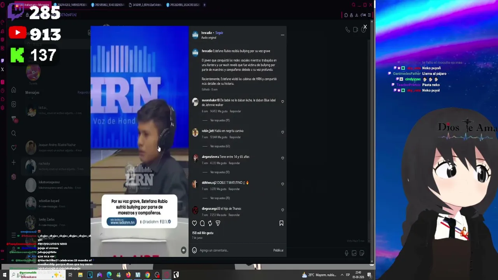Like robin_jutt's comment
The height and width of the screenshot is (280, 498).
(x=282, y=132)
